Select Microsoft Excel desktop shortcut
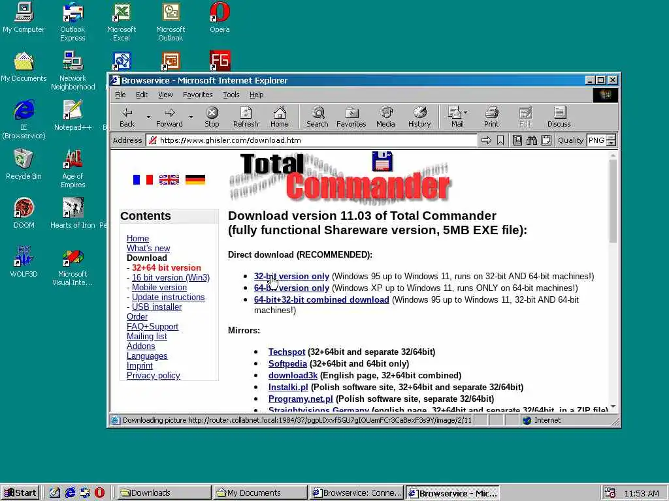This screenshot has width=669, height=501. tap(122, 22)
